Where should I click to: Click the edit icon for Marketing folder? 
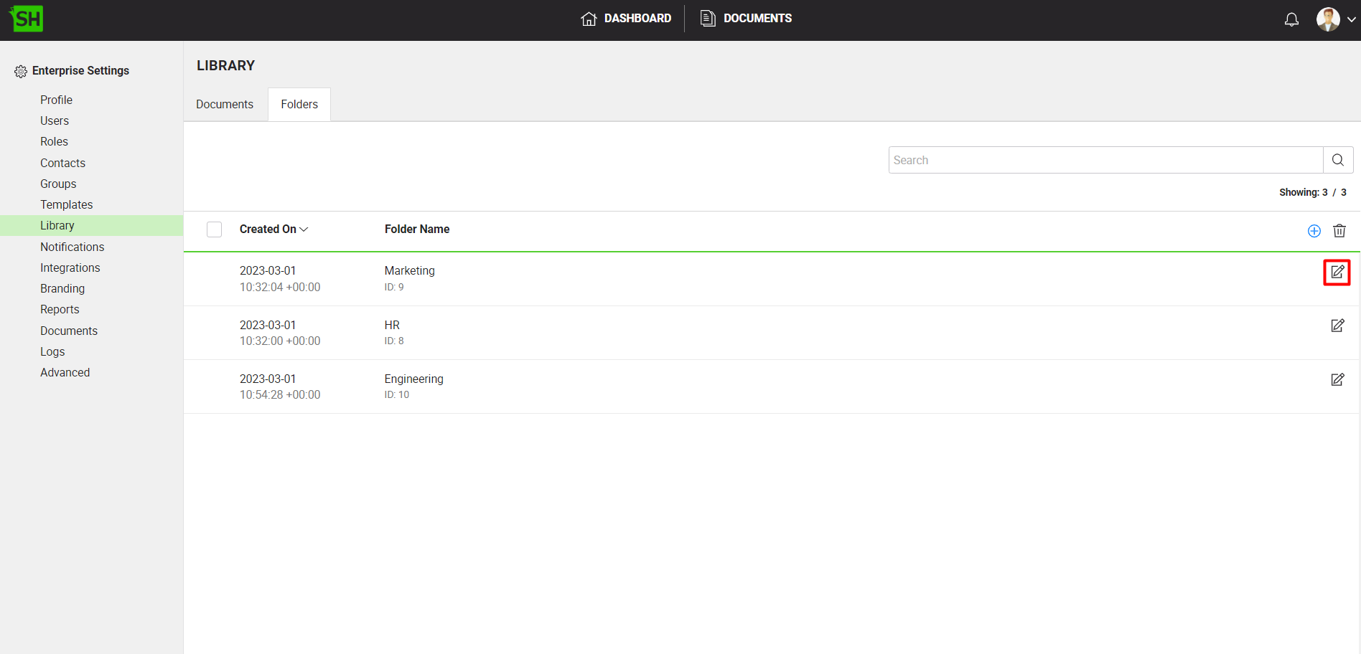[1337, 272]
